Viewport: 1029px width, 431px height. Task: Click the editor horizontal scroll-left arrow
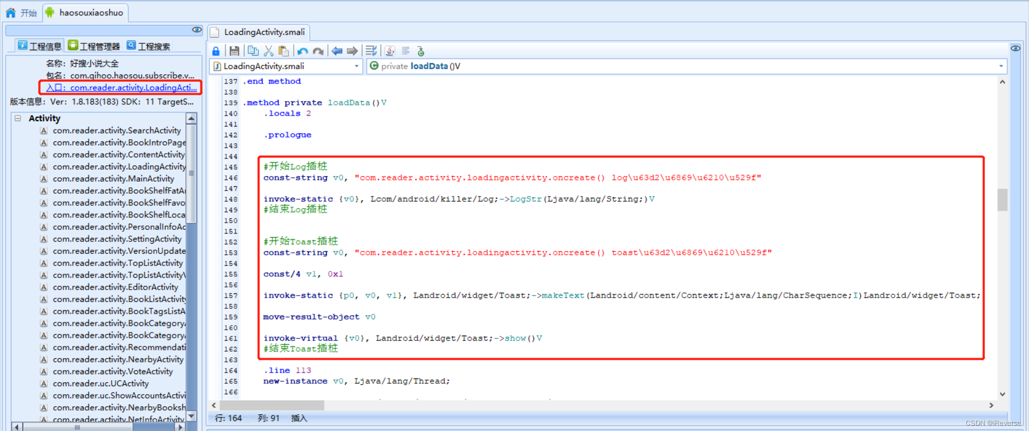(214, 405)
